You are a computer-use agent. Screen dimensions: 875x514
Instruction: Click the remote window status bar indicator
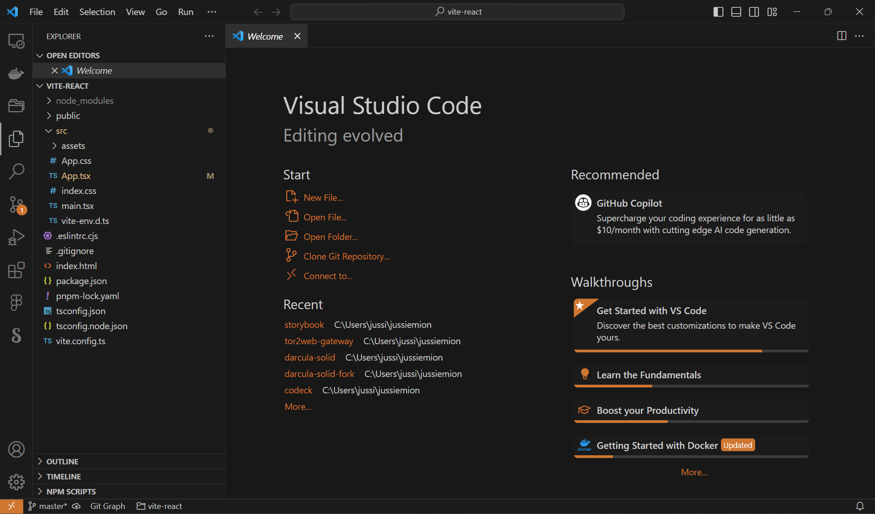pyautogui.click(x=11, y=506)
